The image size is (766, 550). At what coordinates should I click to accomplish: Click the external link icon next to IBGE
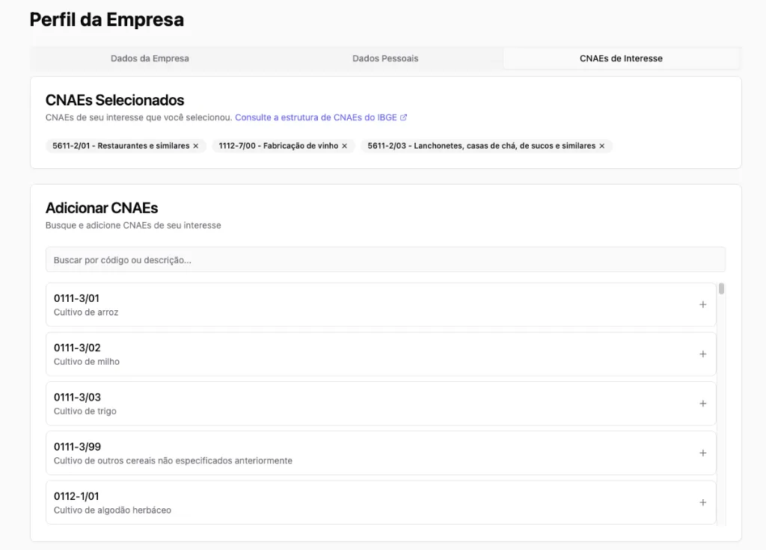tap(405, 117)
